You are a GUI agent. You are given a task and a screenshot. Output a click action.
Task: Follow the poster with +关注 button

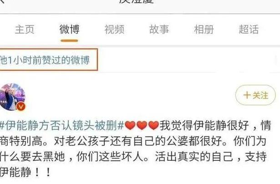tap(255, 95)
